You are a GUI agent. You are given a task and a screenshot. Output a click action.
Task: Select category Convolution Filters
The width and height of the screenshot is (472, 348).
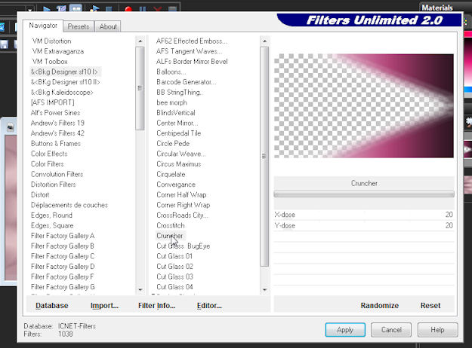(57, 174)
